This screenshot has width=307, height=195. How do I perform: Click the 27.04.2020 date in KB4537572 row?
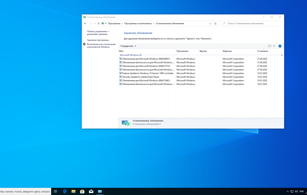click(x=262, y=66)
